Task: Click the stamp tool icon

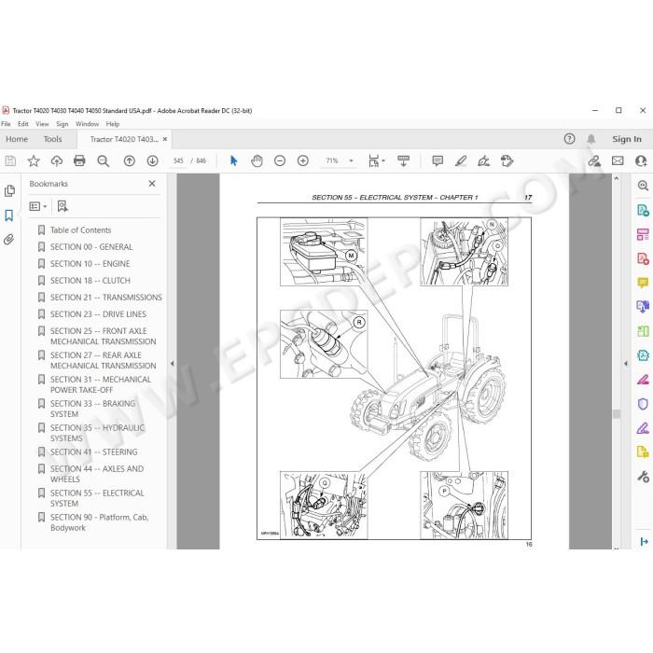Action: (507, 160)
